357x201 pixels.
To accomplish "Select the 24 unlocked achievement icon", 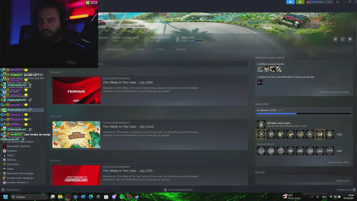I will tap(310, 134).
